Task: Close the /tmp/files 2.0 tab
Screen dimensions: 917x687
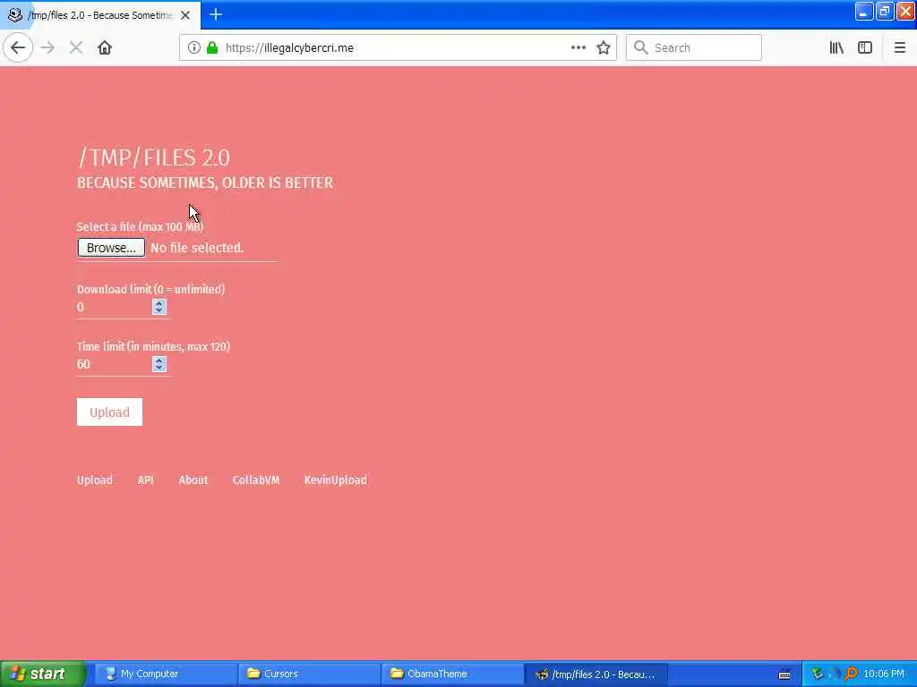Action: point(185,15)
